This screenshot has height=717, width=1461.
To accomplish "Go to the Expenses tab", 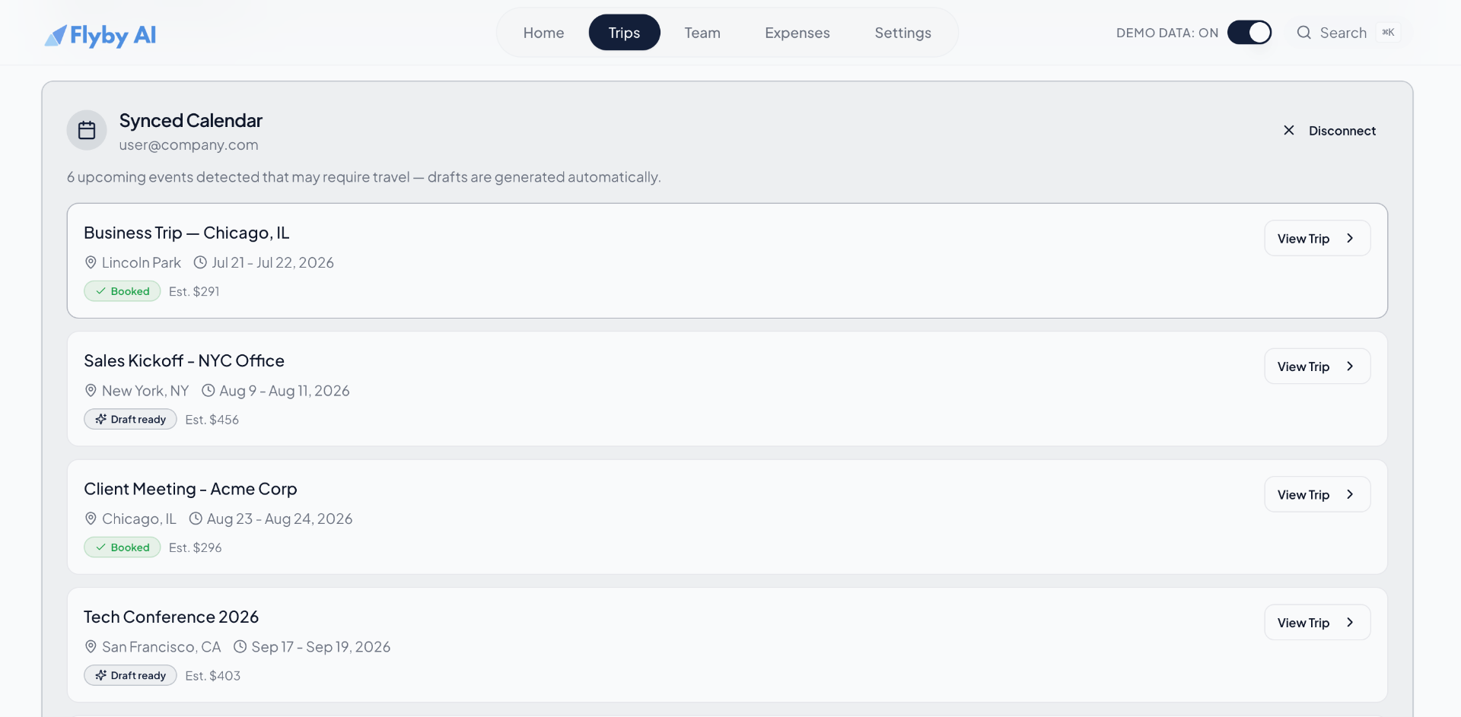I will (x=797, y=33).
